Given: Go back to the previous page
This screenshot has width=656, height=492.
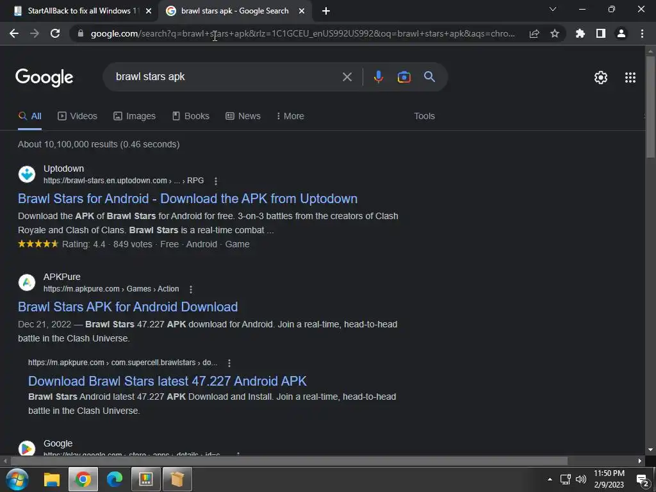Looking at the screenshot, I should point(14,33).
